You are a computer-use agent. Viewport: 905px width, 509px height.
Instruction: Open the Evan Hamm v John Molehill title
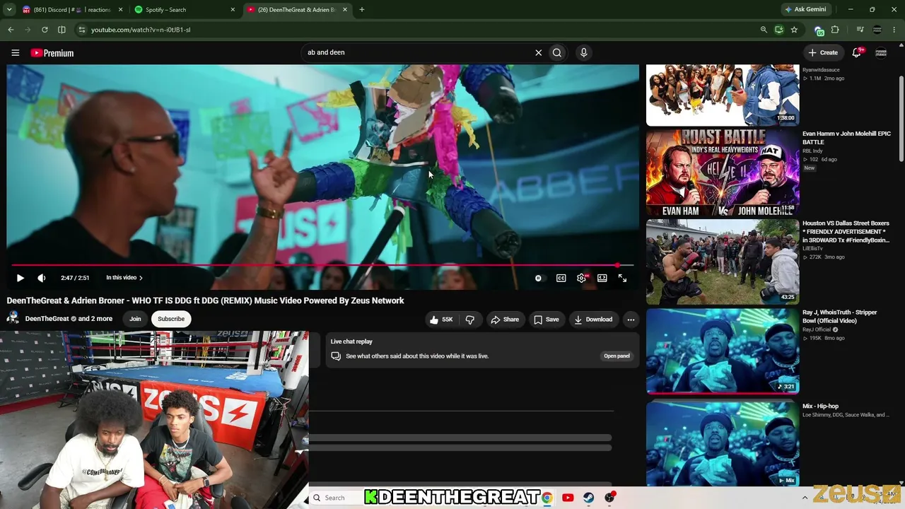pyautogui.click(x=846, y=138)
